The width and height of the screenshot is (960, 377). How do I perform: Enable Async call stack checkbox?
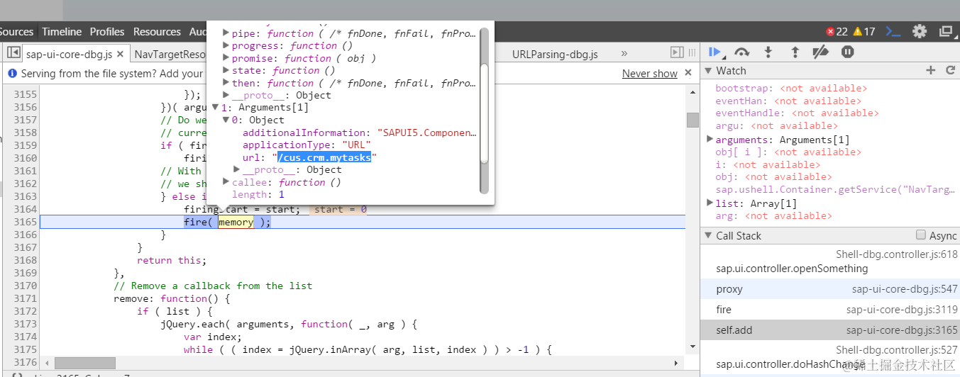pos(921,235)
